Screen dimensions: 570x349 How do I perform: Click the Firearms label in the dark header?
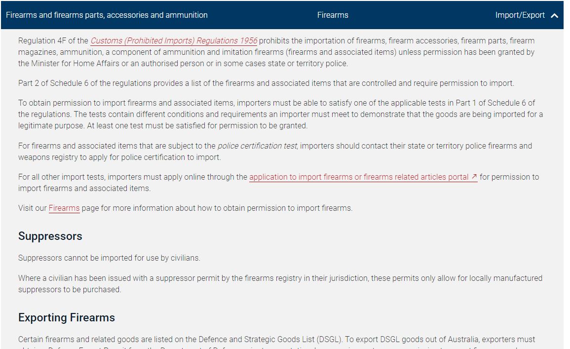pos(333,15)
